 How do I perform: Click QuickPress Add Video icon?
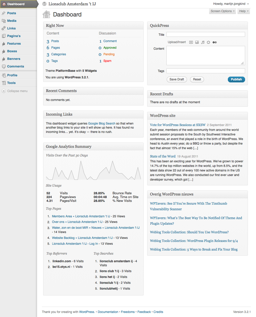pos(197,42)
